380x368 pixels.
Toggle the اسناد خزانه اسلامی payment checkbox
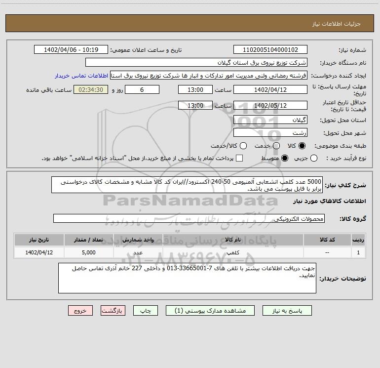click(x=239, y=158)
